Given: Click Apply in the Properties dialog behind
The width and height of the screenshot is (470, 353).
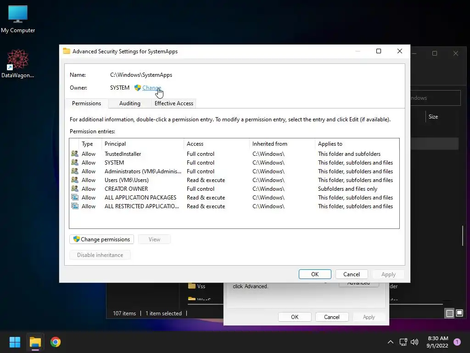Looking at the screenshot, I should [x=369, y=317].
